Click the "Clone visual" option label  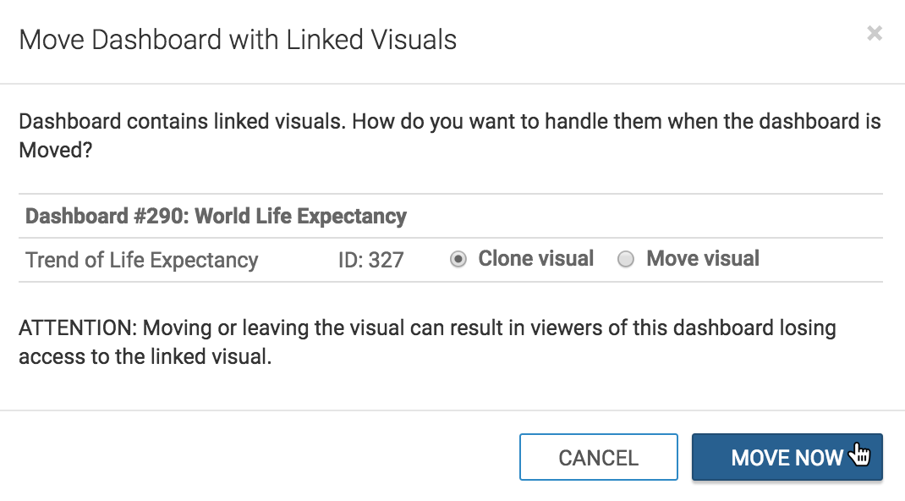[x=535, y=259]
